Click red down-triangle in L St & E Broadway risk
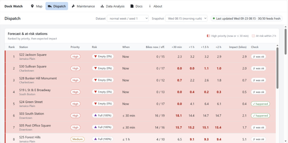 click(95, 92)
